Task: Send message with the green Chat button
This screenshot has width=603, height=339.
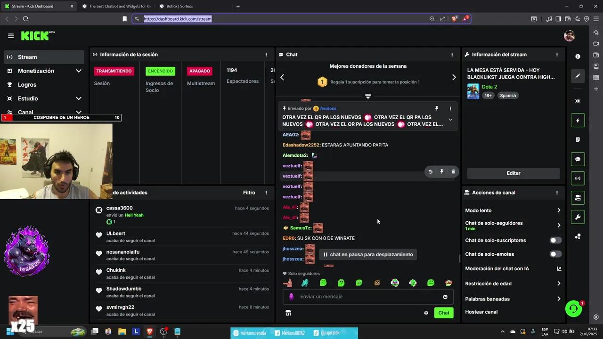Action: 444,313
